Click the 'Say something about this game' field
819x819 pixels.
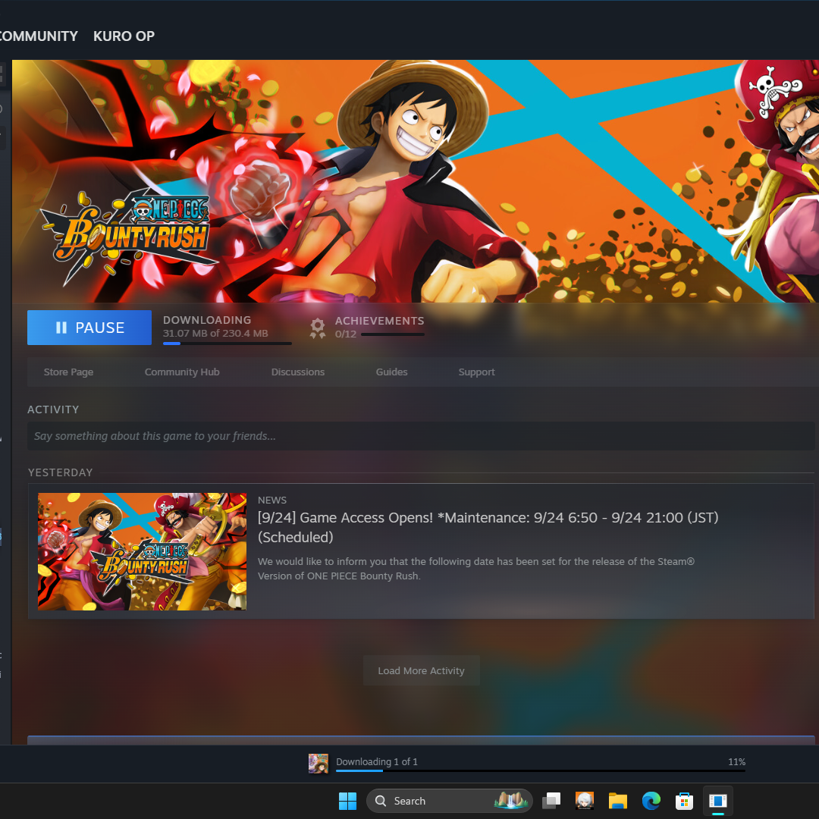tap(421, 436)
